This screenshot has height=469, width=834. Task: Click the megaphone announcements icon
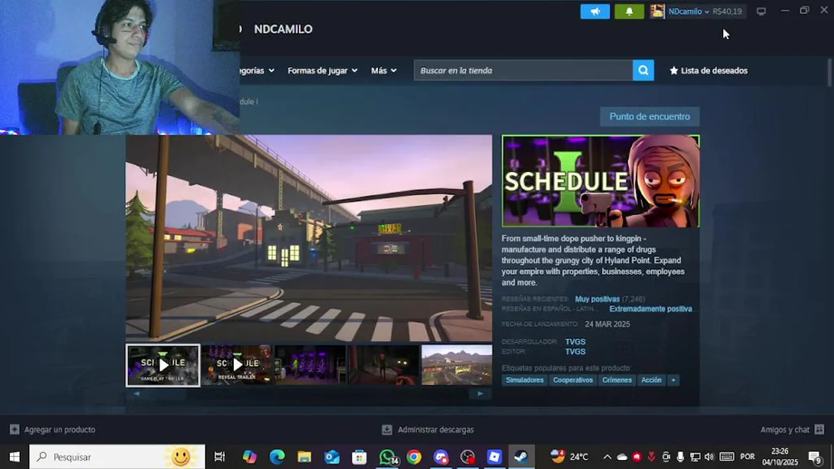(595, 12)
